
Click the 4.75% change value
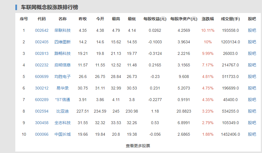pyautogui.click(x=208, y=88)
